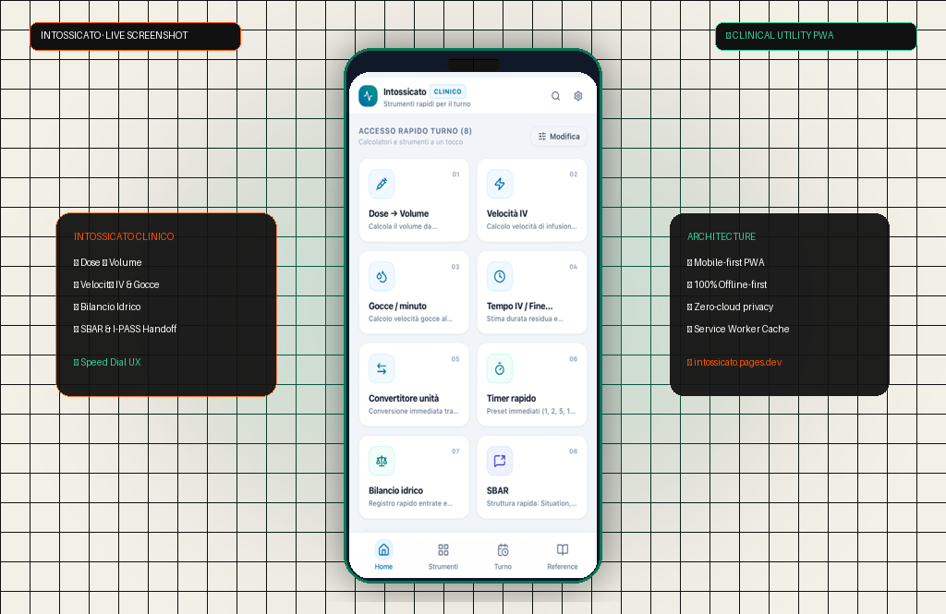946x614 pixels.
Task: Tap the stopwatch icon for Timer rapido
Action: [x=500, y=368]
